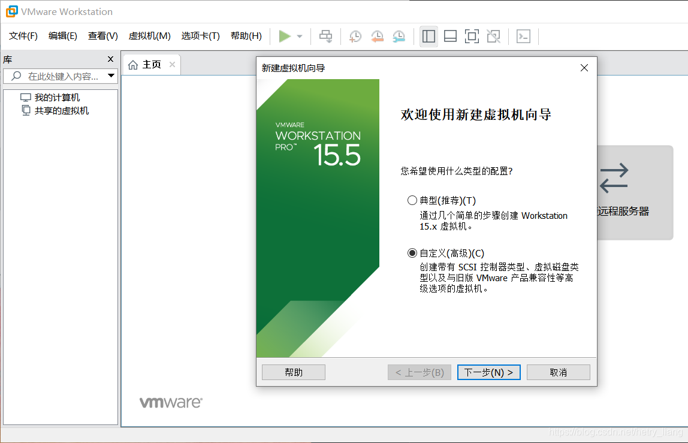Open the 编辑(E) menu
The width and height of the screenshot is (688, 443).
point(63,36)
